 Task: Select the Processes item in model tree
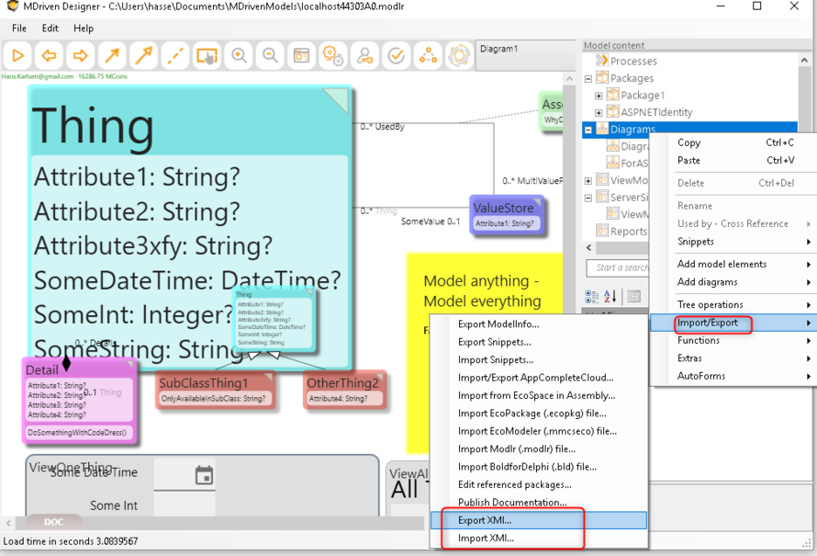(x=633, y=62)
